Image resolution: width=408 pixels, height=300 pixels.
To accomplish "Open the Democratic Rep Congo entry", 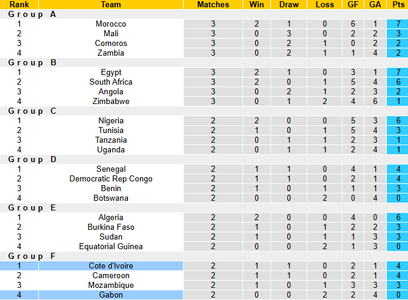I will (x=111, y=179).
